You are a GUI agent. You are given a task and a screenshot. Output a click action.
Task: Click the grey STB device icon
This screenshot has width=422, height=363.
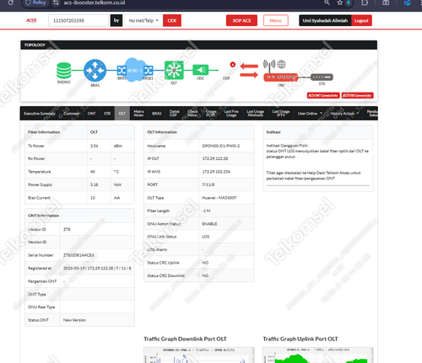(x=322, y=77)
